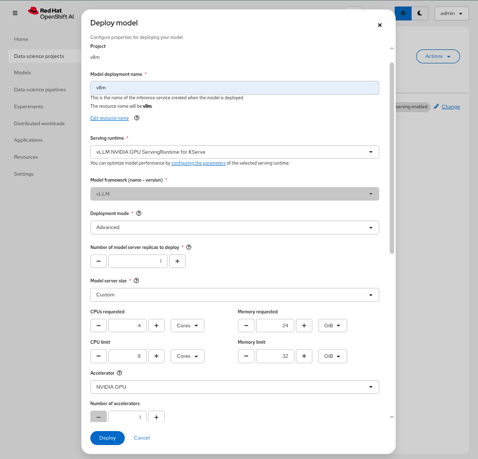This screenshot has height=459, width=478.
Task: Click the Deploy button
Action: [x=107, y=438]
